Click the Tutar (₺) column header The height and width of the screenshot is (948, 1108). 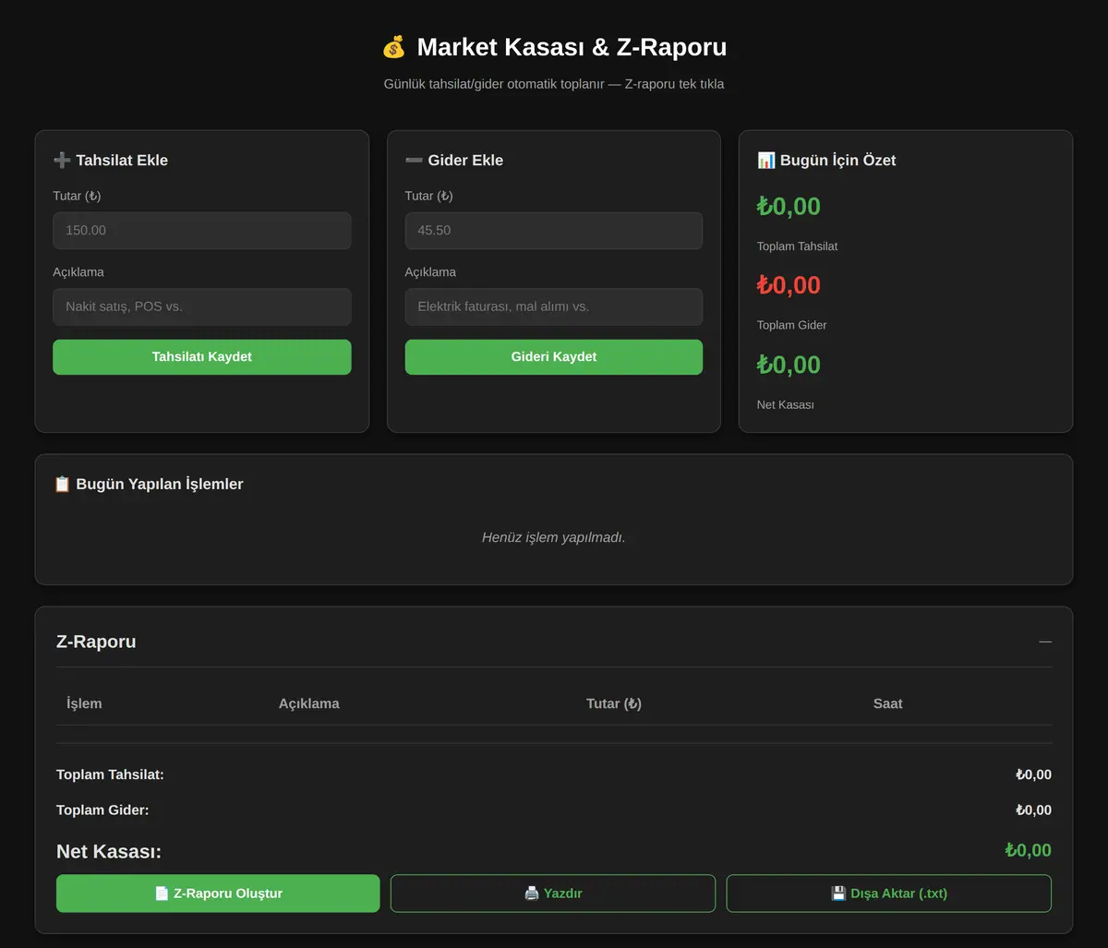tap(614, 703)
